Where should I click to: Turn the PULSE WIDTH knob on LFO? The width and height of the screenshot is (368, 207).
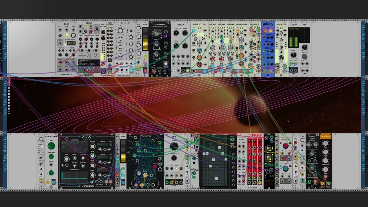[x=174, y=158]
